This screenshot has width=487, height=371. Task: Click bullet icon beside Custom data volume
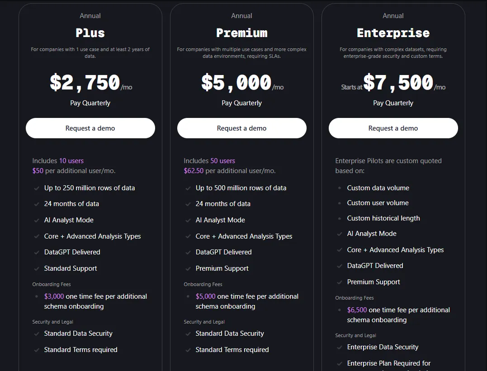point(340,188)
